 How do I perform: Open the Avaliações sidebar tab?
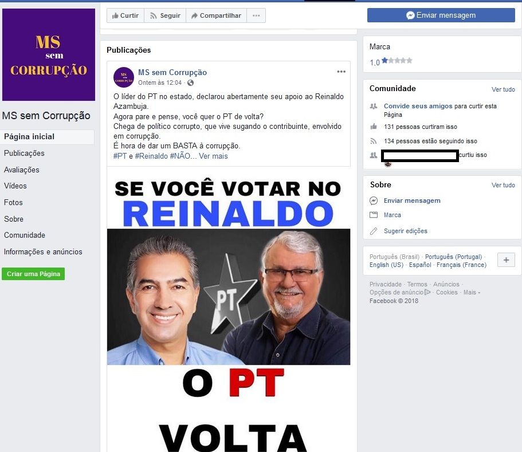coord(22,170)
